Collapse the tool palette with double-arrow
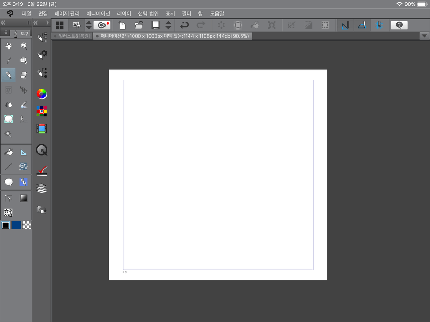Image resolution: width=430 pixels, height=322 pixels. pos(4,22)
